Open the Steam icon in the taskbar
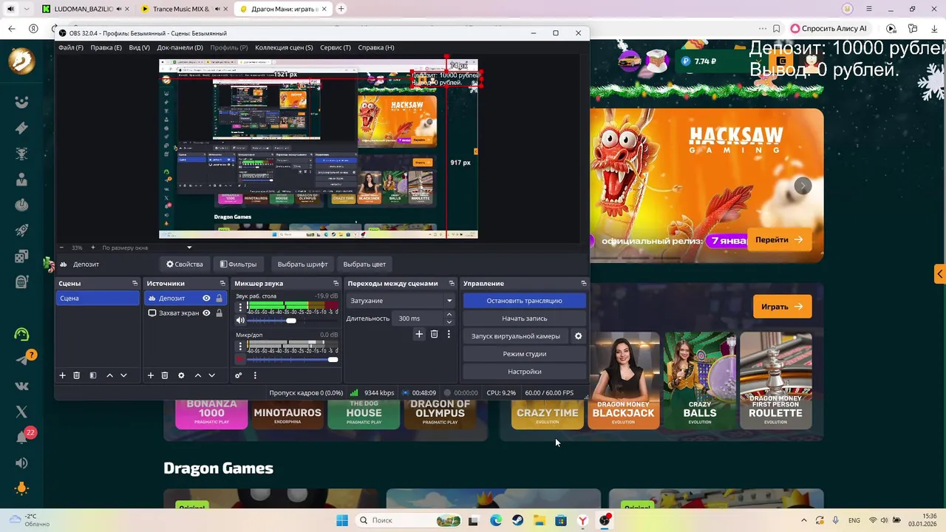Viewport: 946px width, 532px height. point(517,520)
